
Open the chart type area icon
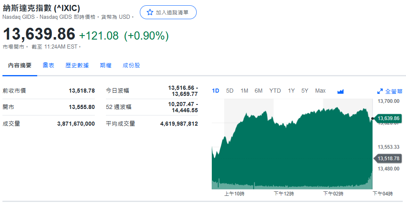[341, 91]
